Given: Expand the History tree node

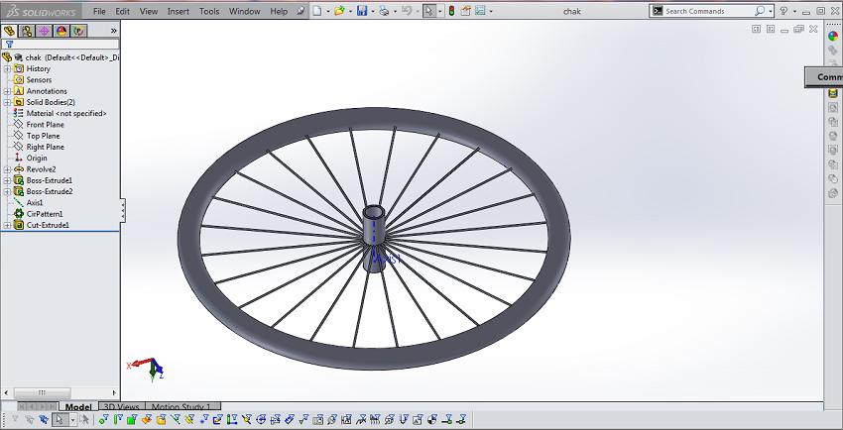Looking at the screenshot, I should (7, 68).
